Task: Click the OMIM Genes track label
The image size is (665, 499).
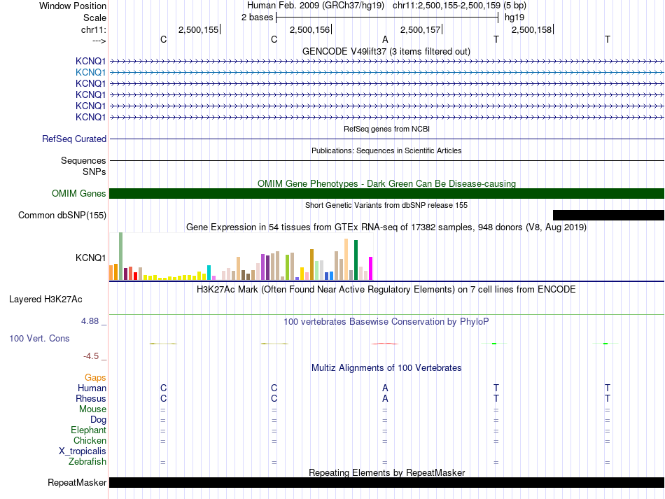Action: (x=79, y=193)
